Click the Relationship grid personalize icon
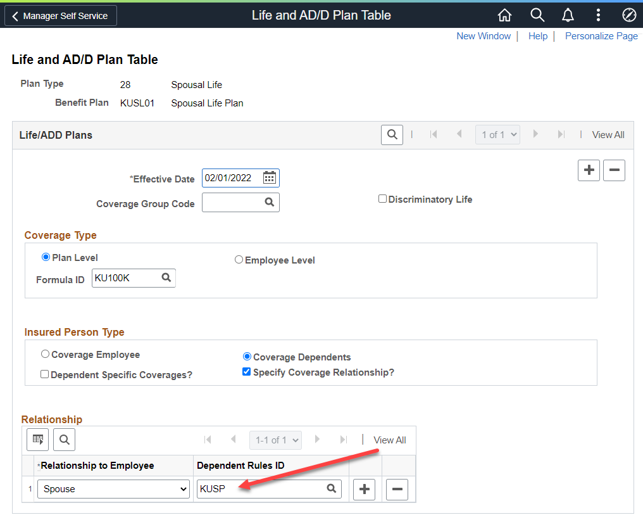Image resolution: width=643 pixels, height=515 pixels. 37,440
